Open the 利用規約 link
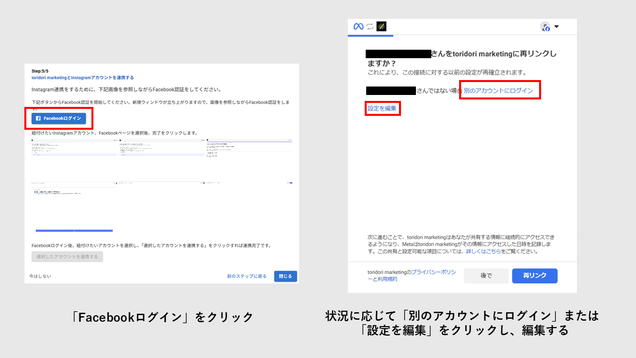 (388, 279)
